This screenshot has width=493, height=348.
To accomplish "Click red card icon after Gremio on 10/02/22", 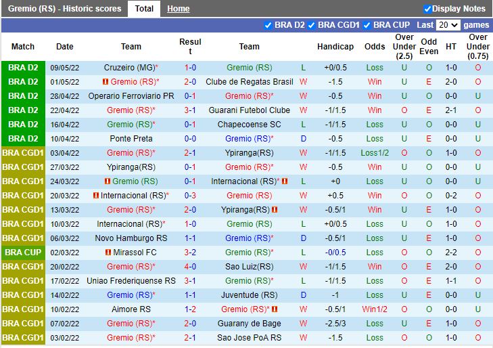I will 275,309.
